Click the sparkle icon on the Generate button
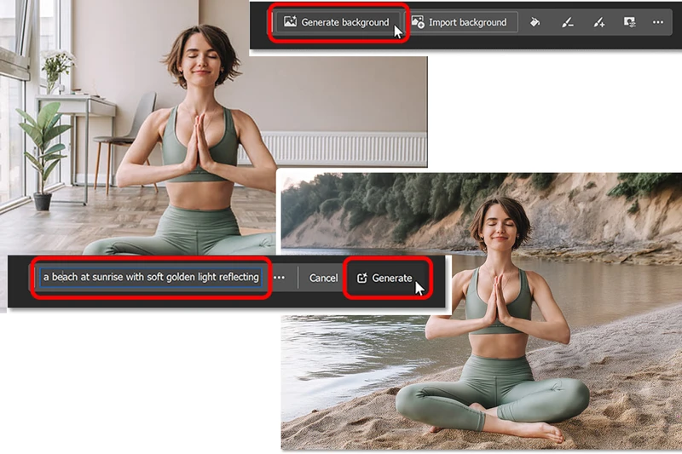 [x=361, y=278]
